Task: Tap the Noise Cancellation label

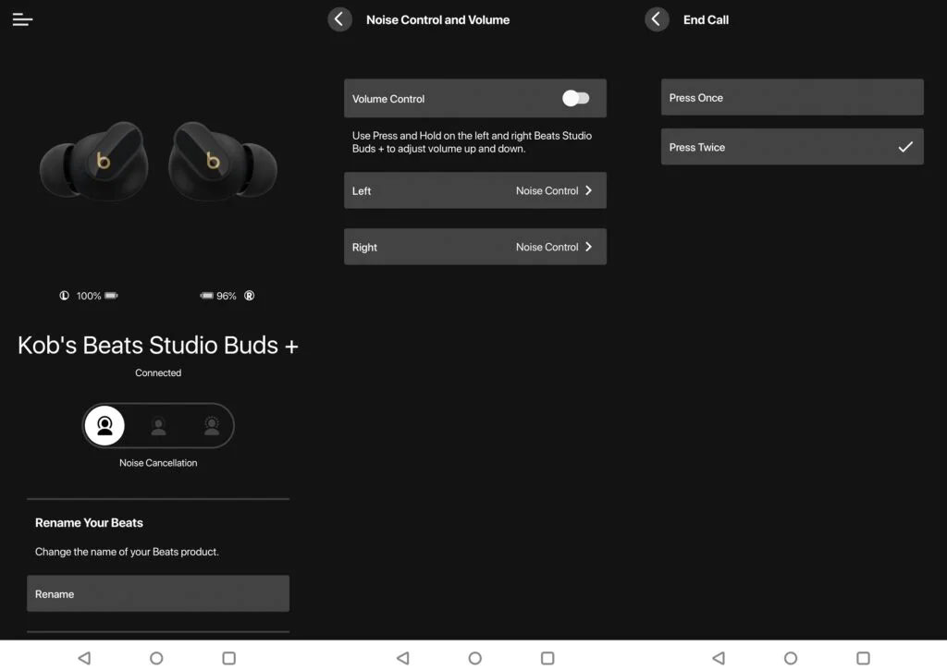Action: 158,463
